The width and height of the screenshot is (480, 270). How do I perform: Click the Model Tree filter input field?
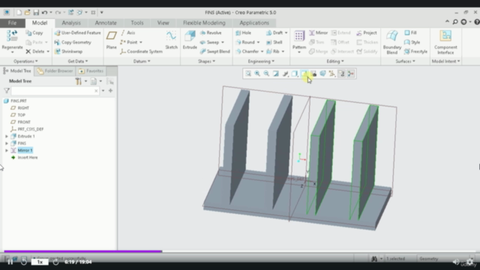[x=55, y=91]
